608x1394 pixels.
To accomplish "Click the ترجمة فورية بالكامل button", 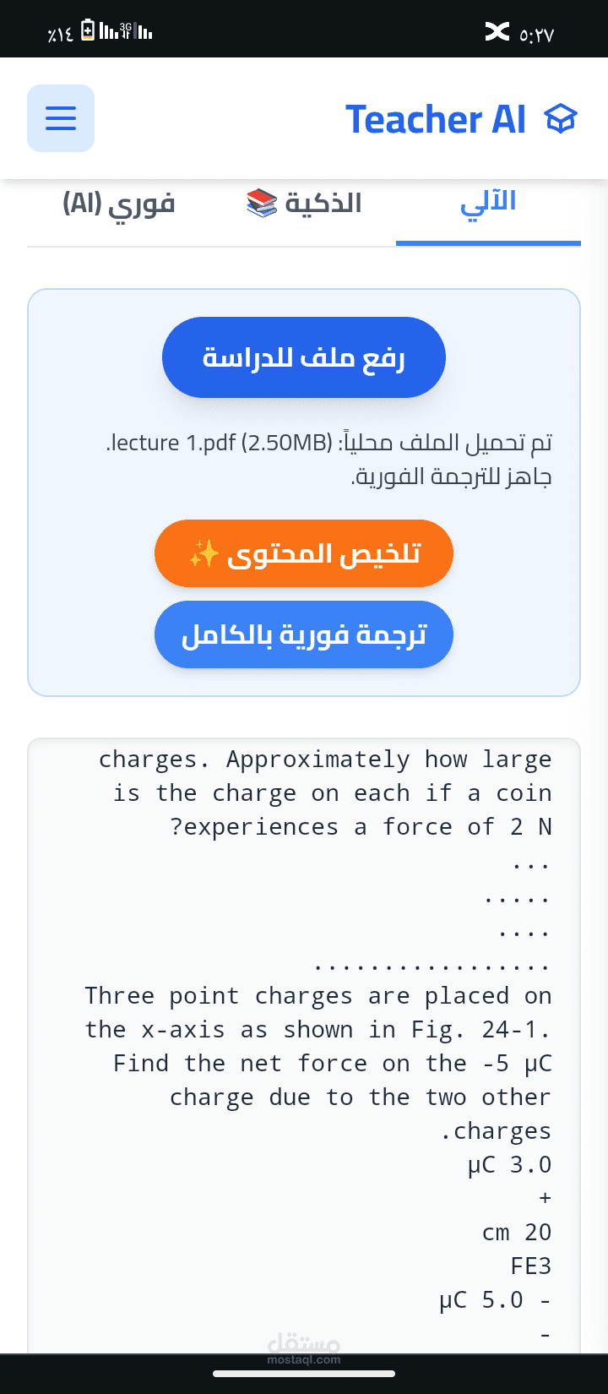I will pos(304,634).
